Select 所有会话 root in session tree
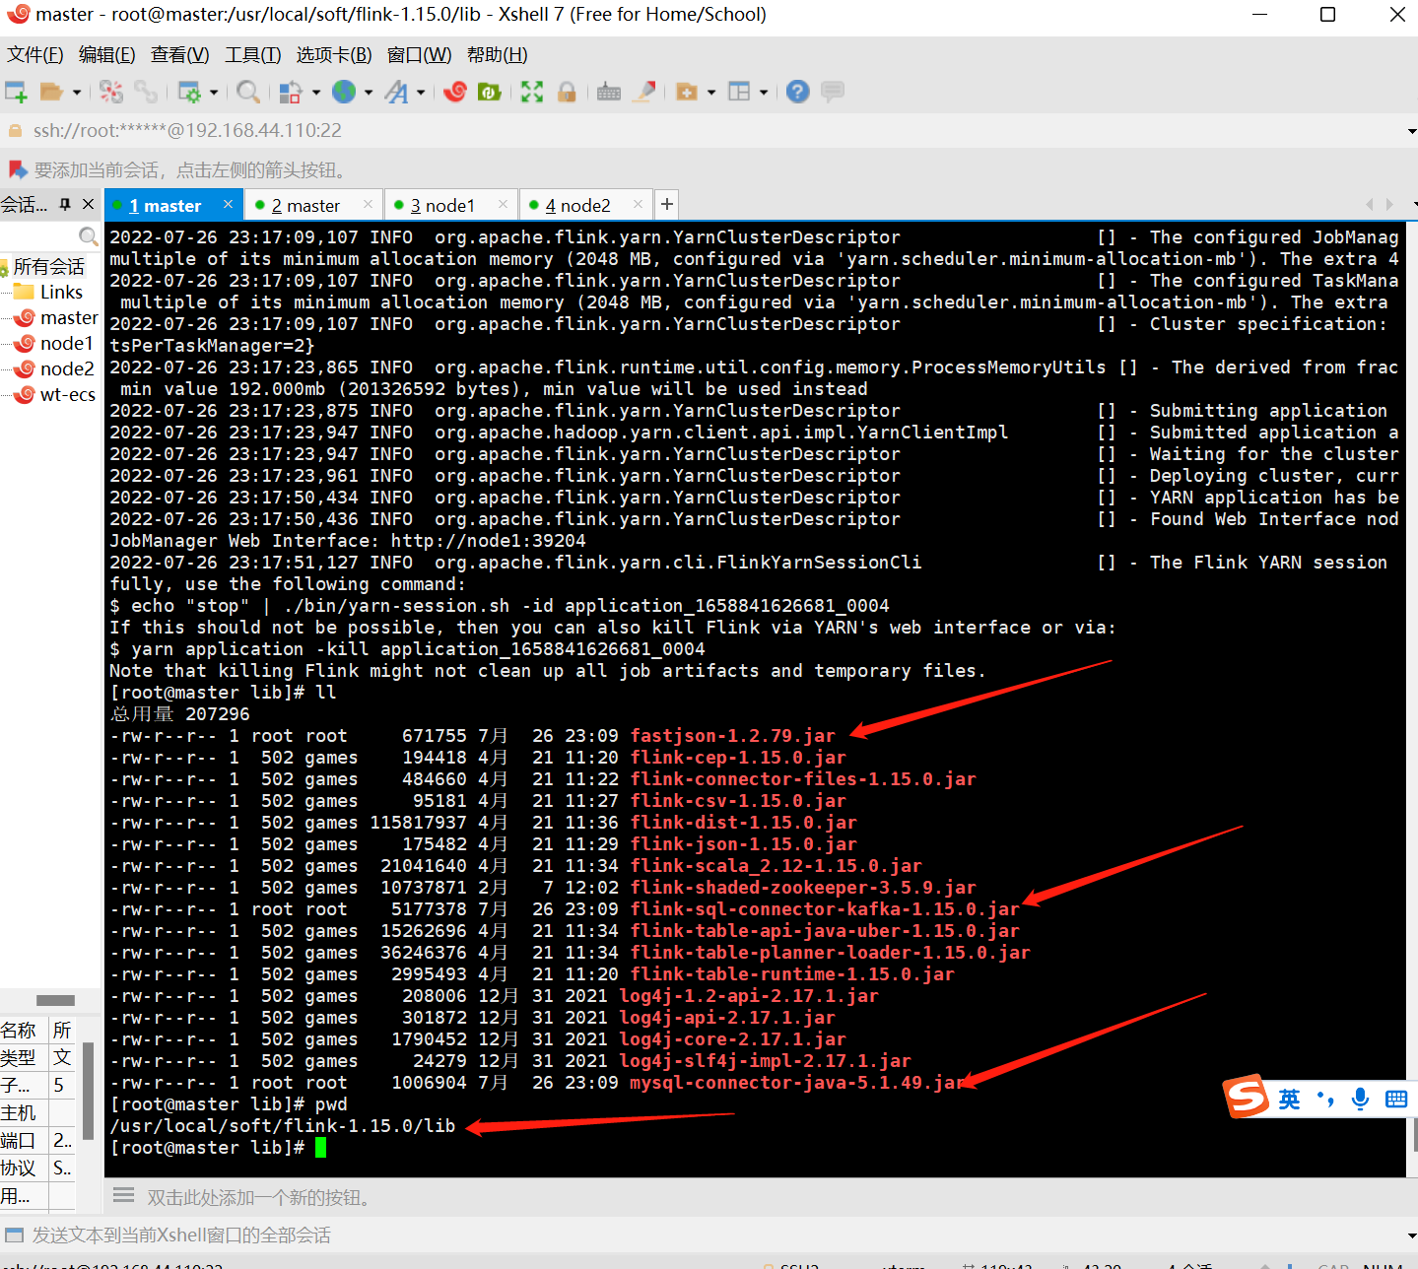The image size is (1418, 1269). pyautogui.click(x=49, y=267)
